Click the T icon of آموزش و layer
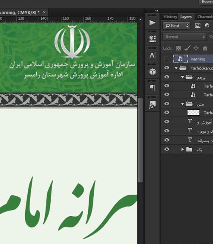 point(190,121)
